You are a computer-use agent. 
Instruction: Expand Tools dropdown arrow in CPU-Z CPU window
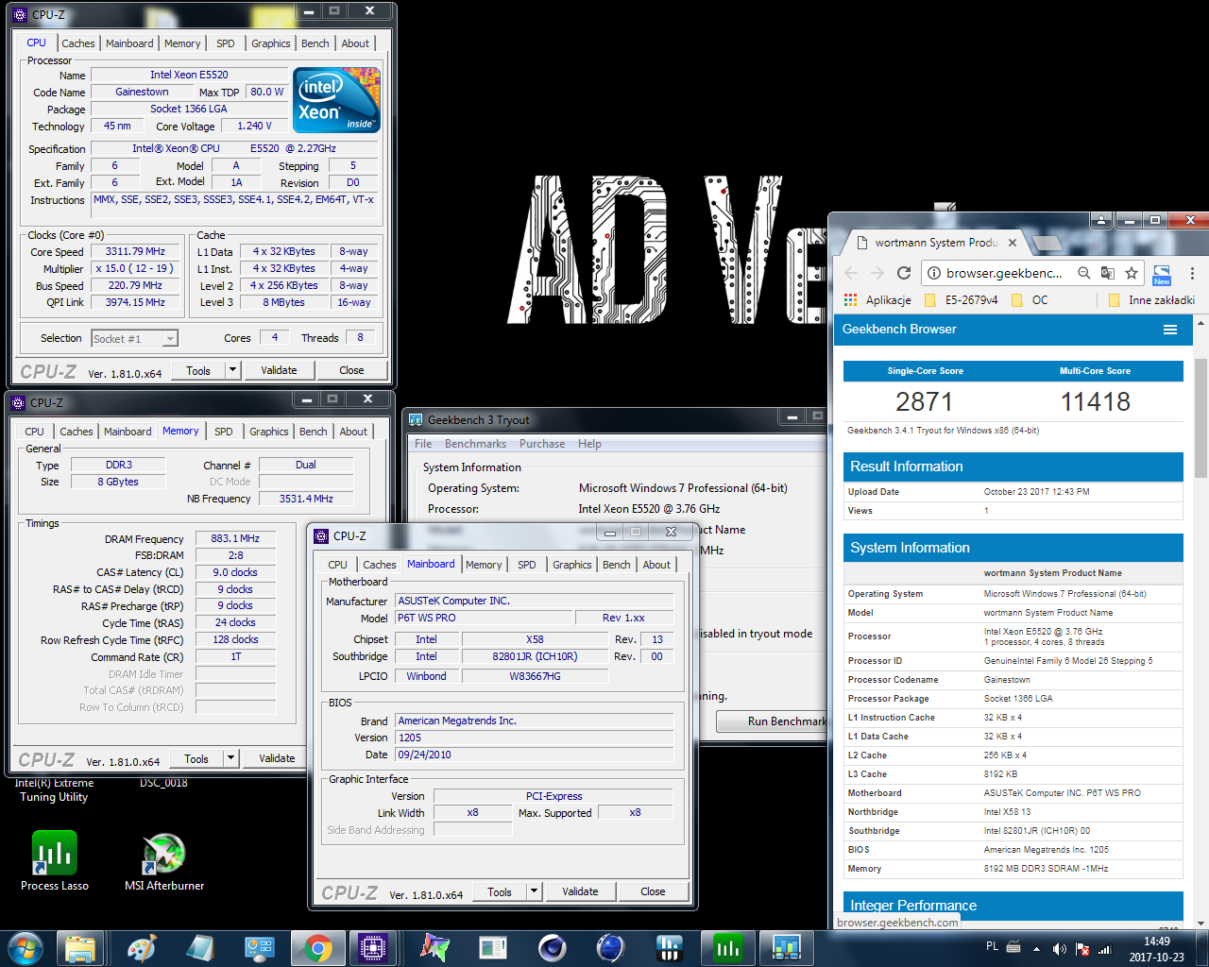(232, 370)
